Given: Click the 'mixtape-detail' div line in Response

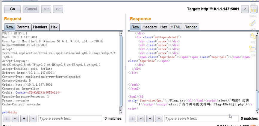Looking at the screenshot, I should [x=158, y=37].
